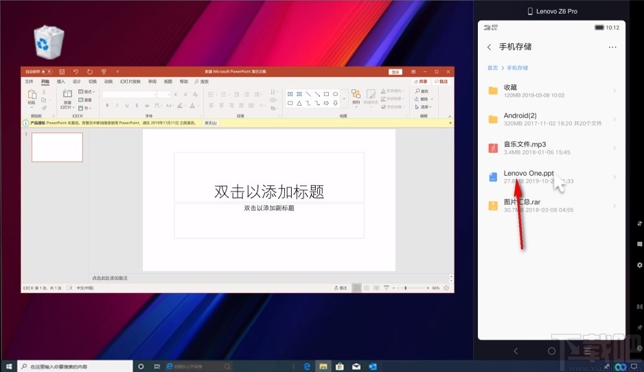The image size is (644, 372).
Task: Switch to the Transitions (切换) tab
Action: pos(93,81)
